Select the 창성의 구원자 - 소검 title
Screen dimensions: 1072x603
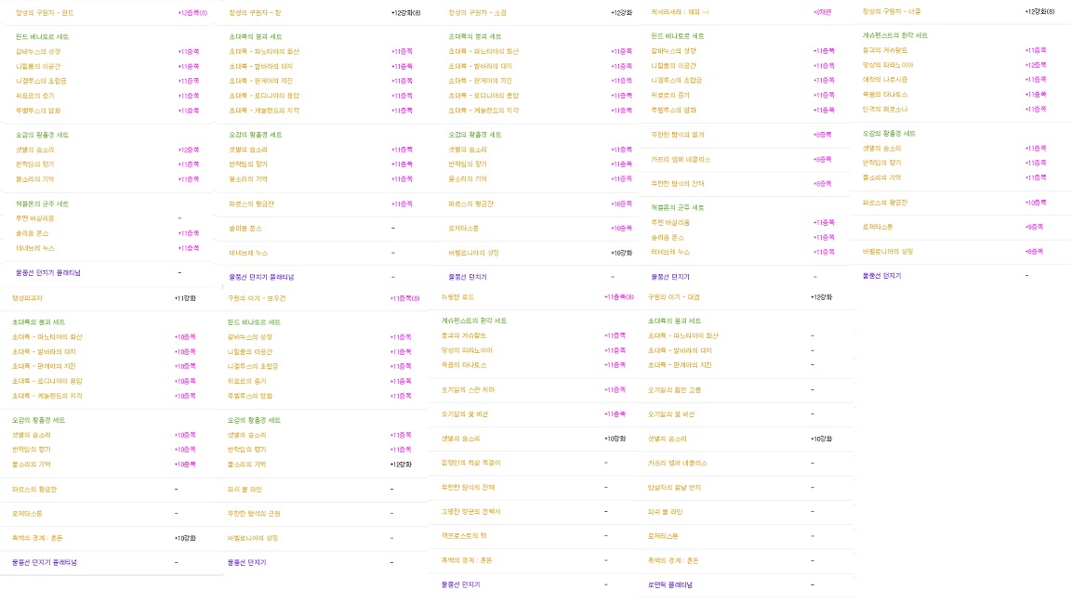click(x=477, y=13)
